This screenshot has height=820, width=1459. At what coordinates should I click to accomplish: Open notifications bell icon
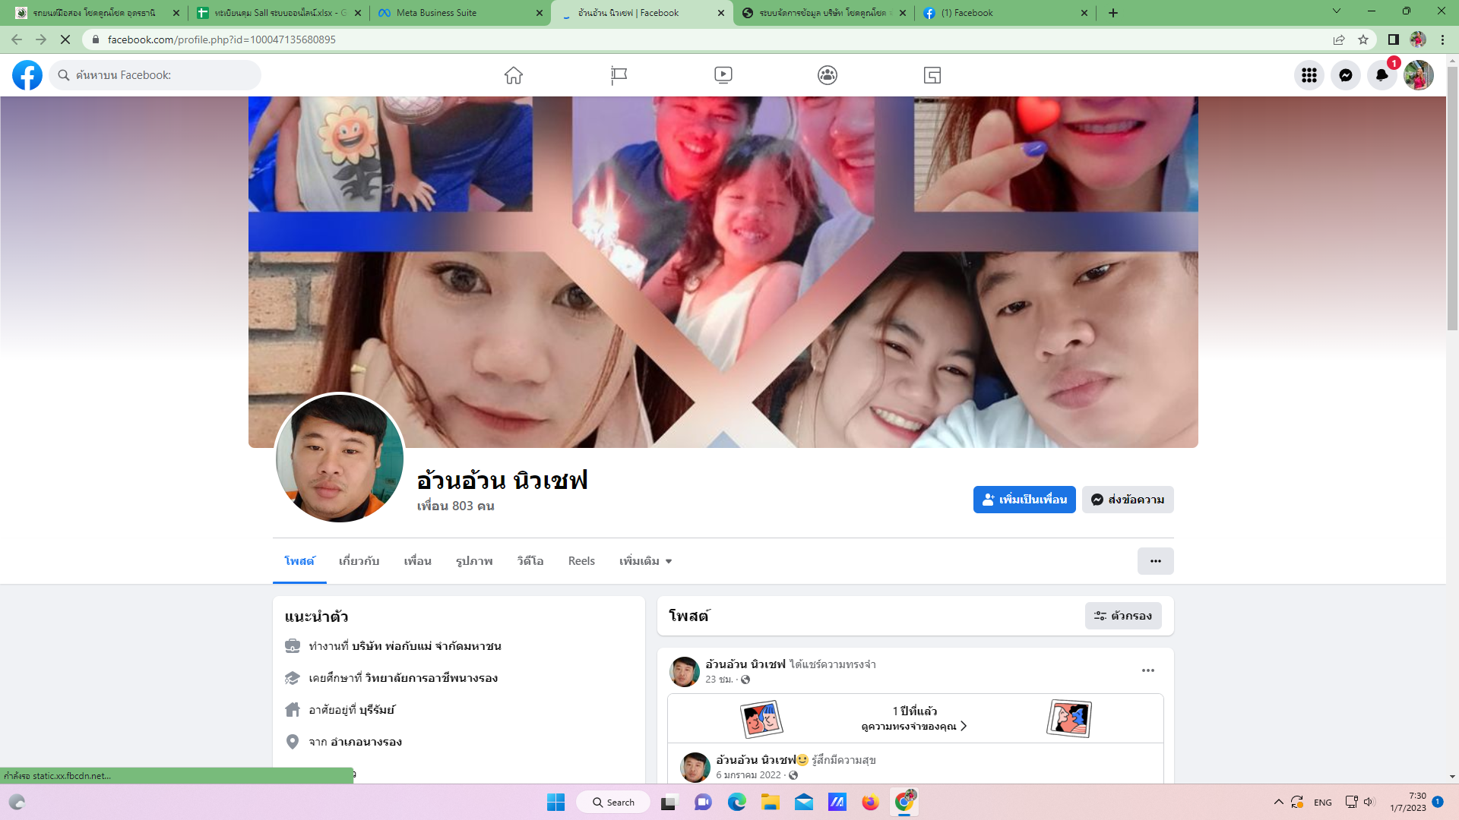coord(1381,75)
